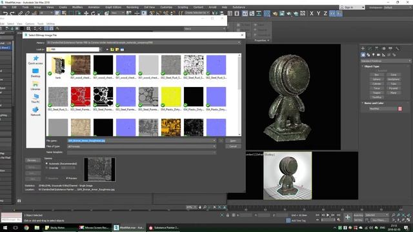Go up one folder level in dialog
The image size is (413, 232).
[112, 50]
